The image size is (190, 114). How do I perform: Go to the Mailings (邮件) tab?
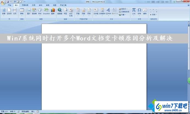[x=41, y=5]
